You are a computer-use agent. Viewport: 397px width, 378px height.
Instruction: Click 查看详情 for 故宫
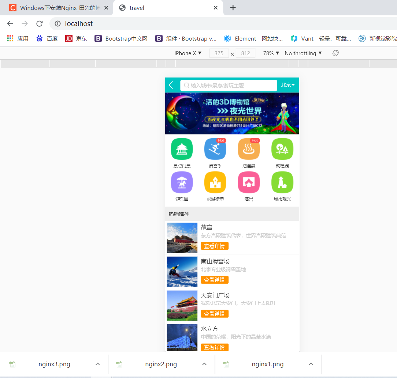tap(215, 246)
